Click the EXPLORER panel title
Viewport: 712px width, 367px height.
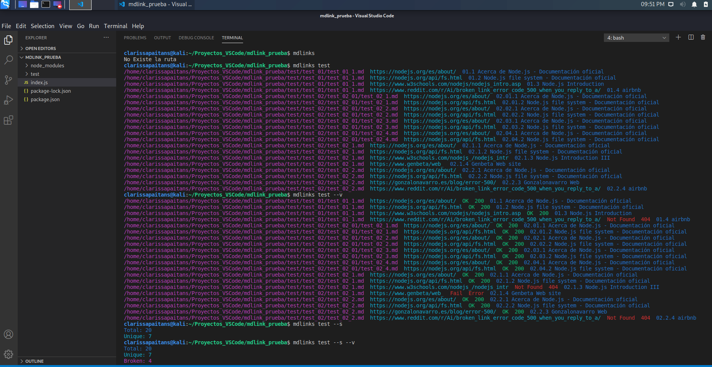pyautogui.click(x=36, y=38)
